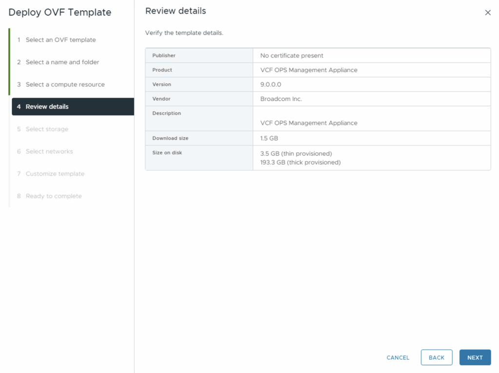Cancel the OVF deployment wizard
Viewport: 499px width, 373px height.
(398, 357)
